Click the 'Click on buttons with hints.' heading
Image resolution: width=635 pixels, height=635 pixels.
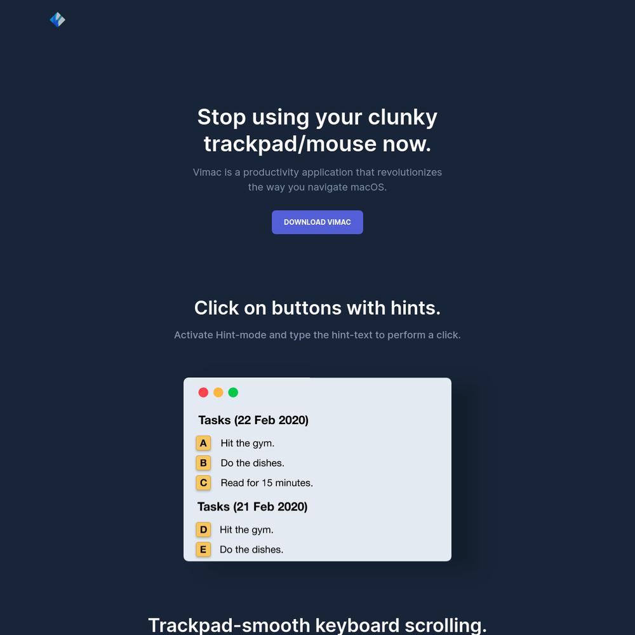pos(317,308)
